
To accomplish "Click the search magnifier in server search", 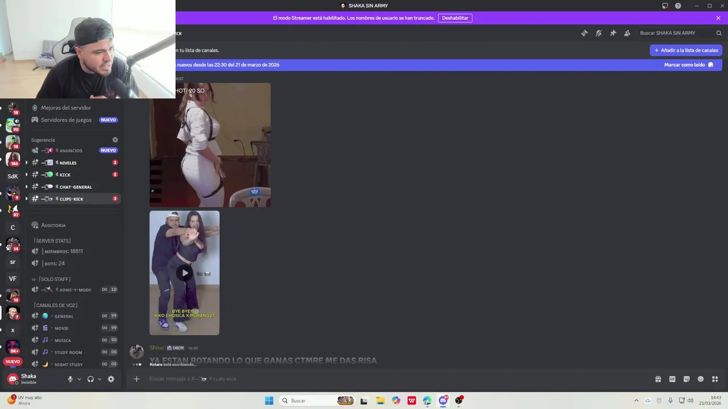I will click(x=719, y=33).
